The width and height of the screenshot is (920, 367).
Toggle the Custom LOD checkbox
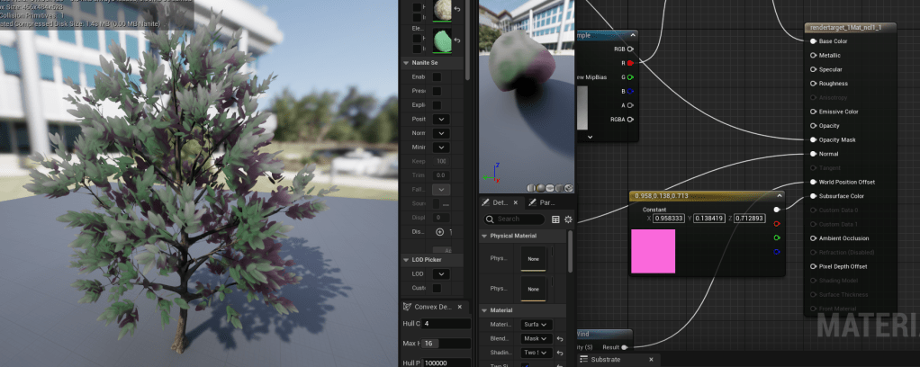point(437,288)
